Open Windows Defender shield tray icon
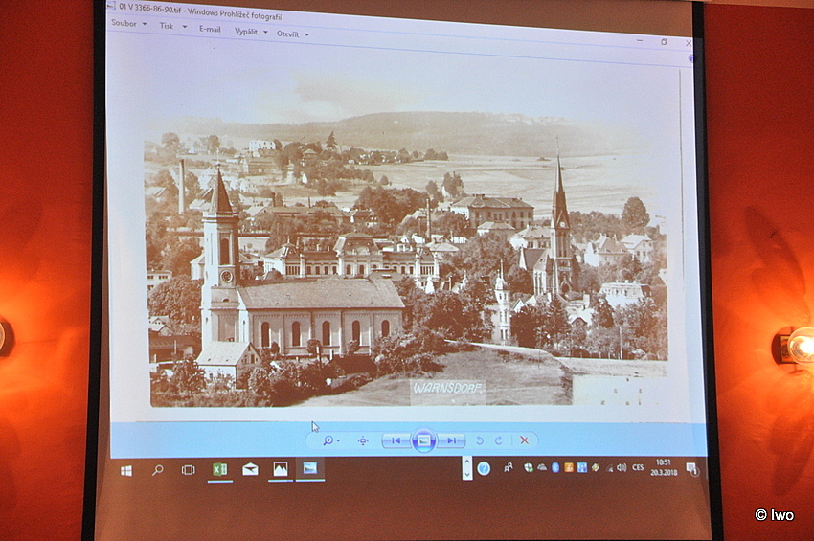The height and width of the screenshot is (541, 814). [528, 468]
